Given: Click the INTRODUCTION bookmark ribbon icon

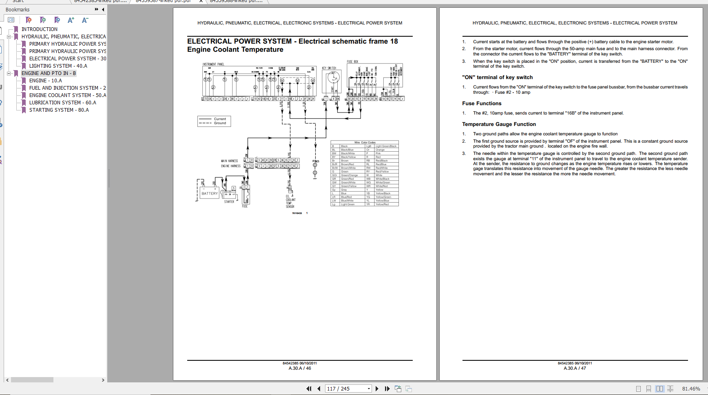Looking at the screenshot, I should point(16,29).
